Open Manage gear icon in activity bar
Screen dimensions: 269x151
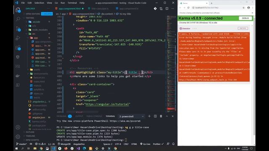[x=18, y=137]
